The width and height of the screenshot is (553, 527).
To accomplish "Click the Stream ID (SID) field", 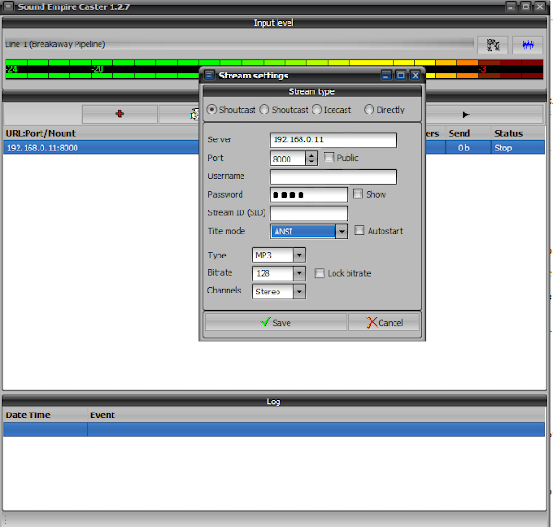I will click(x=309, y=213).
